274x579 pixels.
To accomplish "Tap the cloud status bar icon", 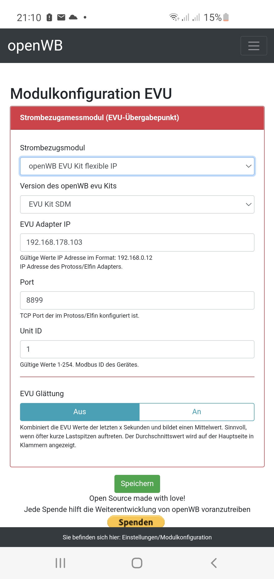I will point(73,17).
